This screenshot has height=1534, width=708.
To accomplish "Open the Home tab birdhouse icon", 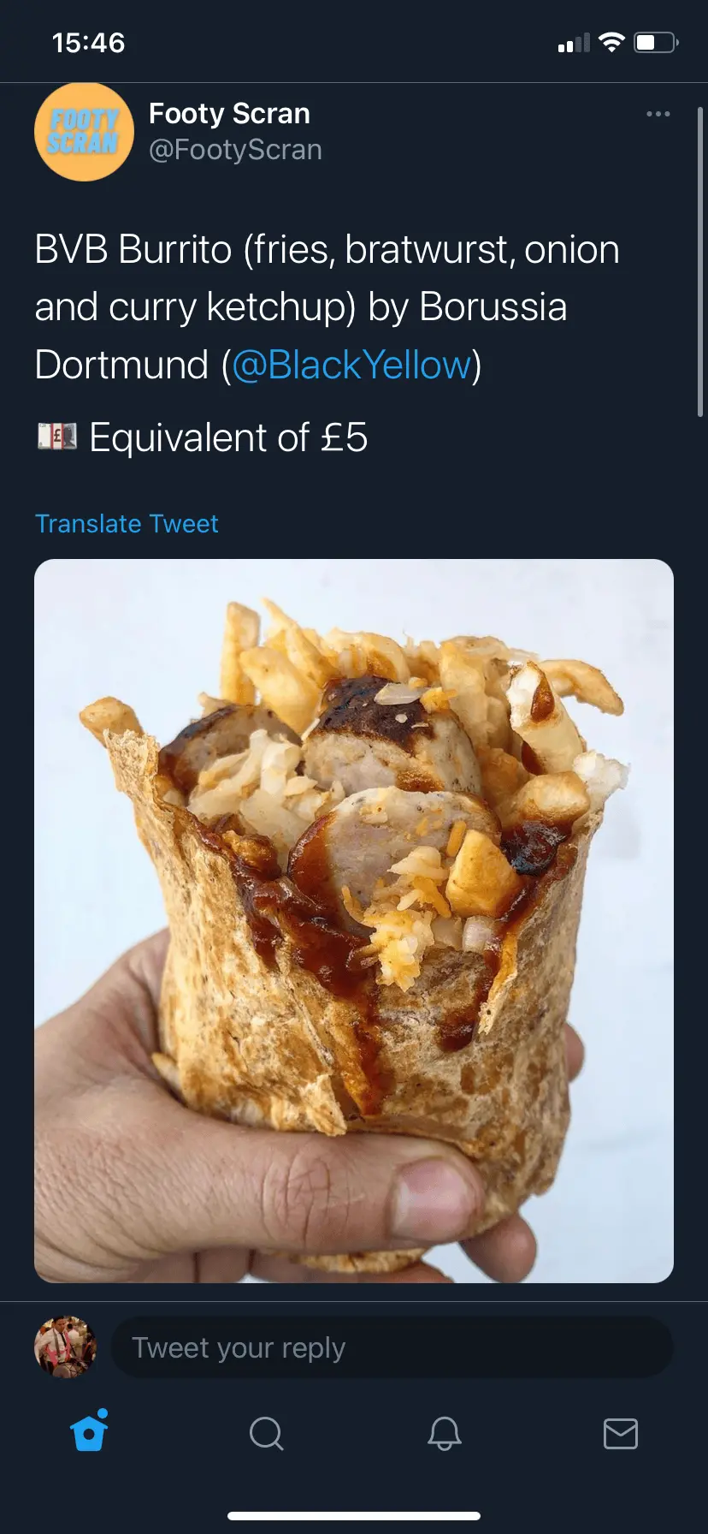I will pos(90,1431).
